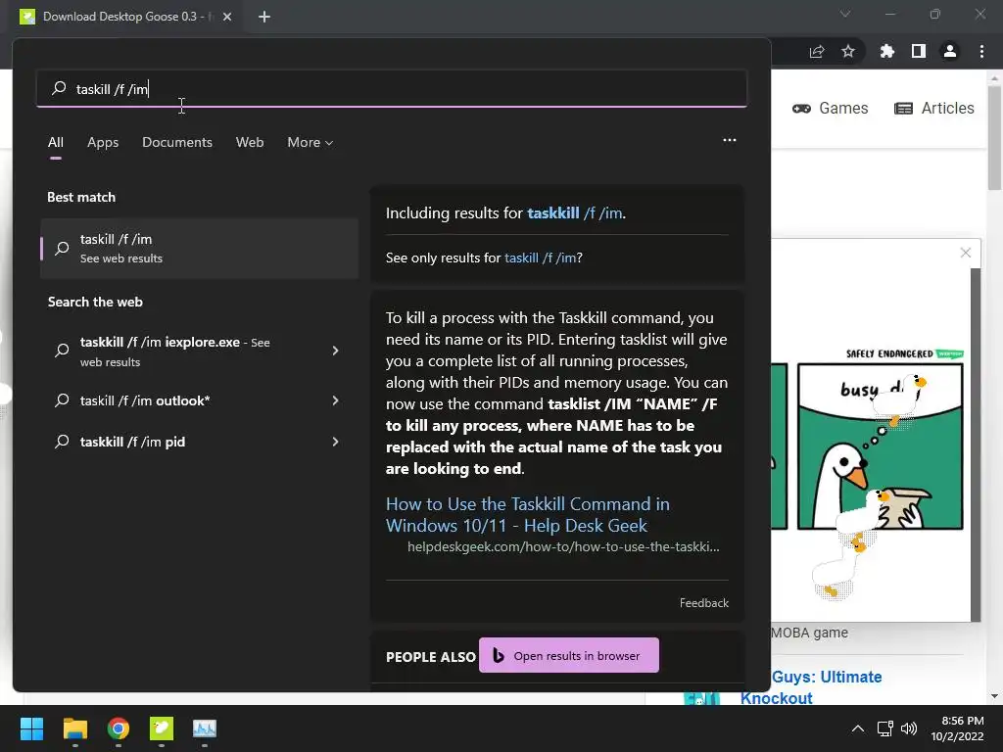This screenshot has width=1003, height=752.
Task: Open the Chrome extensions puzzle icon
Action: pyautogui.click(x=887, y=51)
